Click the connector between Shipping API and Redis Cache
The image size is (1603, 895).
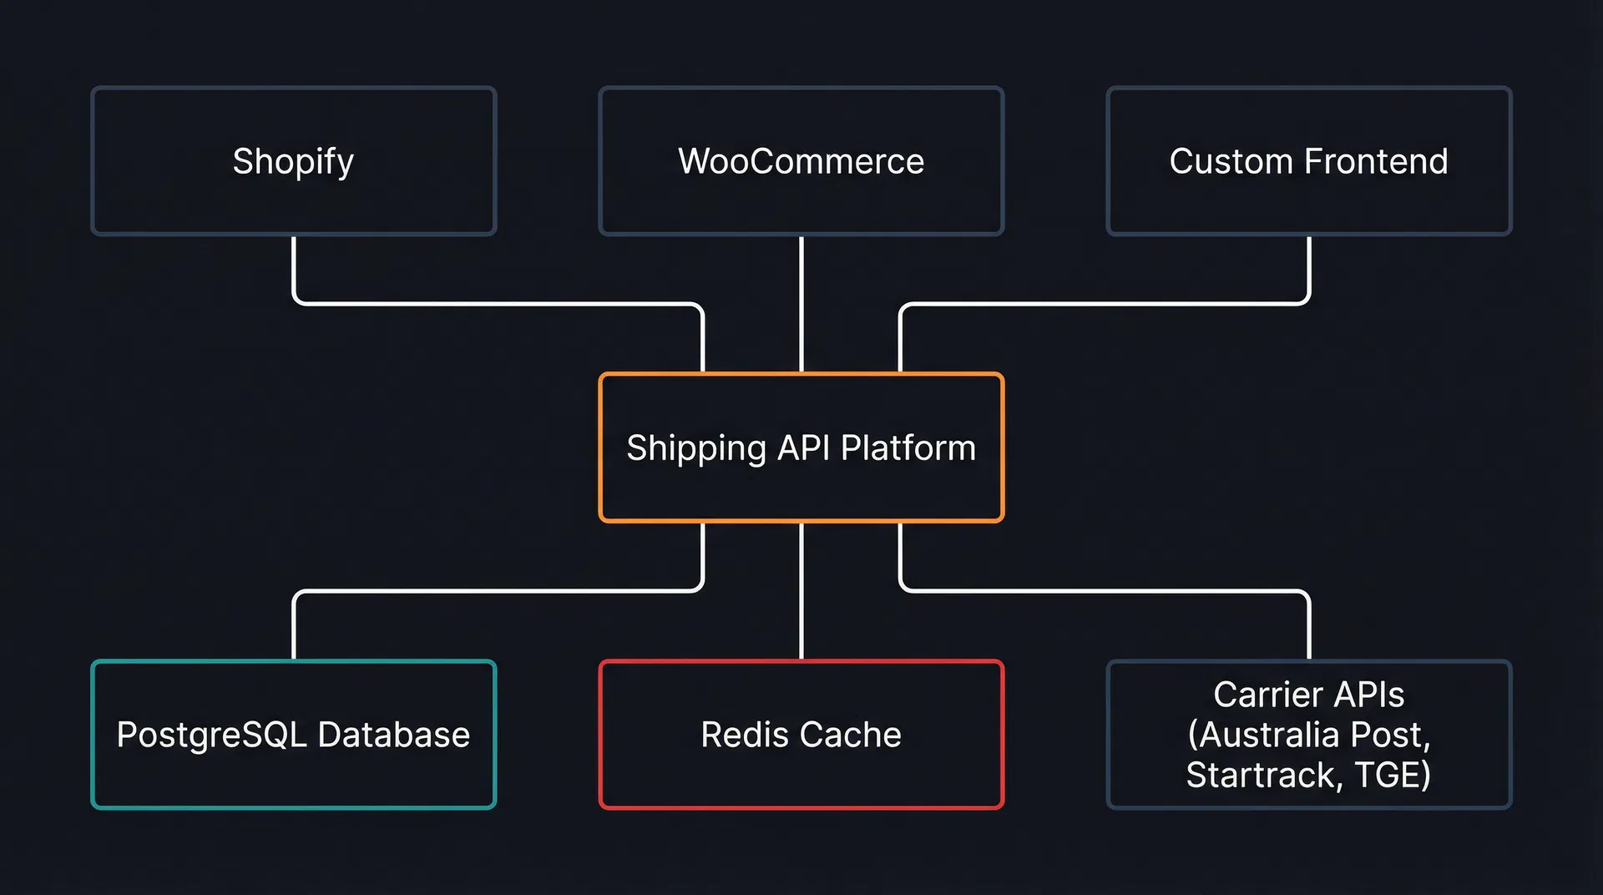801,593
